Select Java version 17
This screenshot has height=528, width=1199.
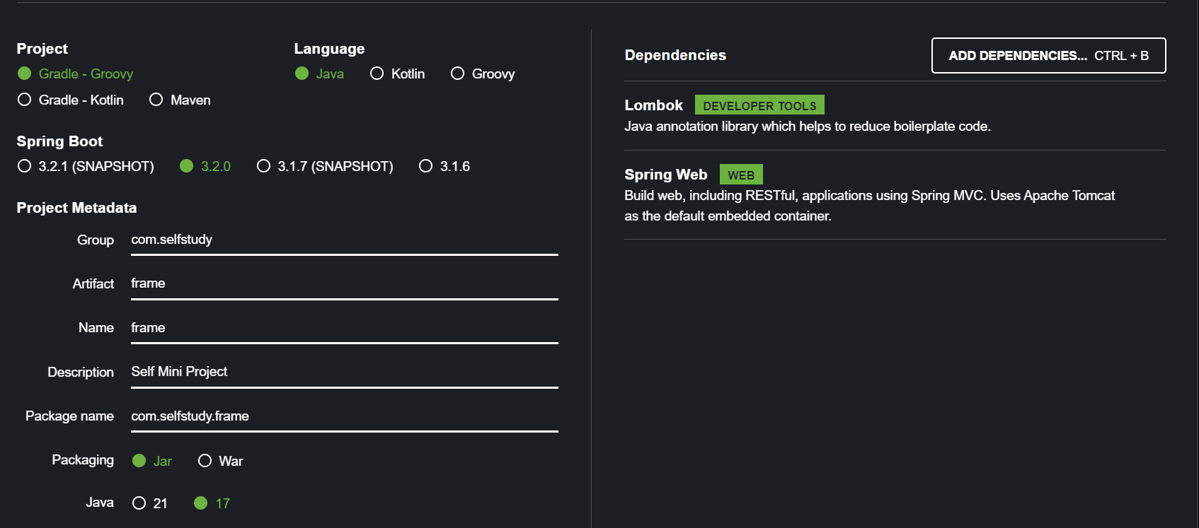(x=212, y=503)
